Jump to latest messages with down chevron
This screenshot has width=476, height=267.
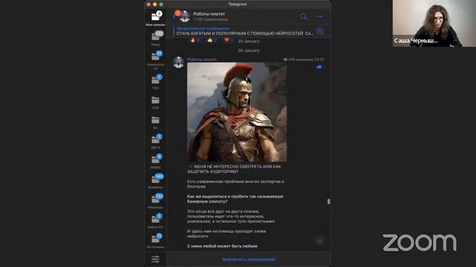[319, 241]
